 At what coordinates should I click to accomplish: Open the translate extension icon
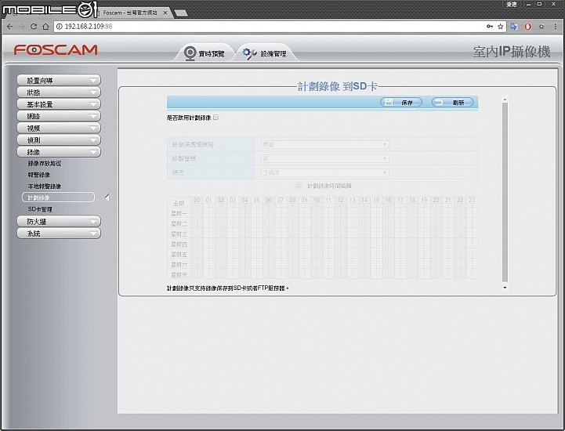click(514, 27)
